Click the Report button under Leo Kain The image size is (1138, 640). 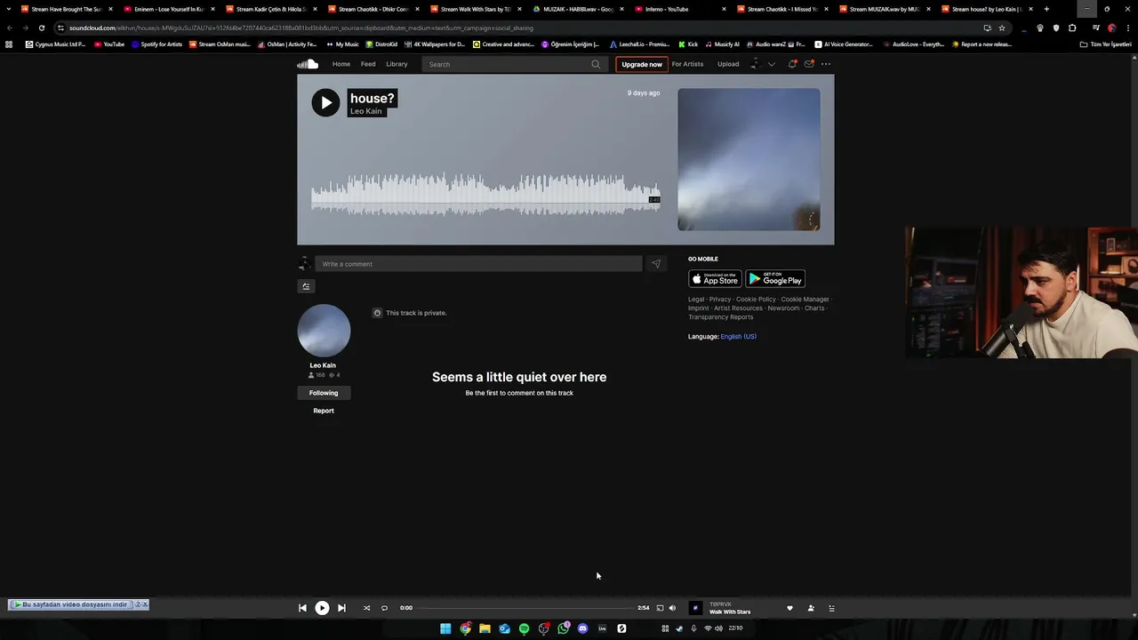point(324,411)
